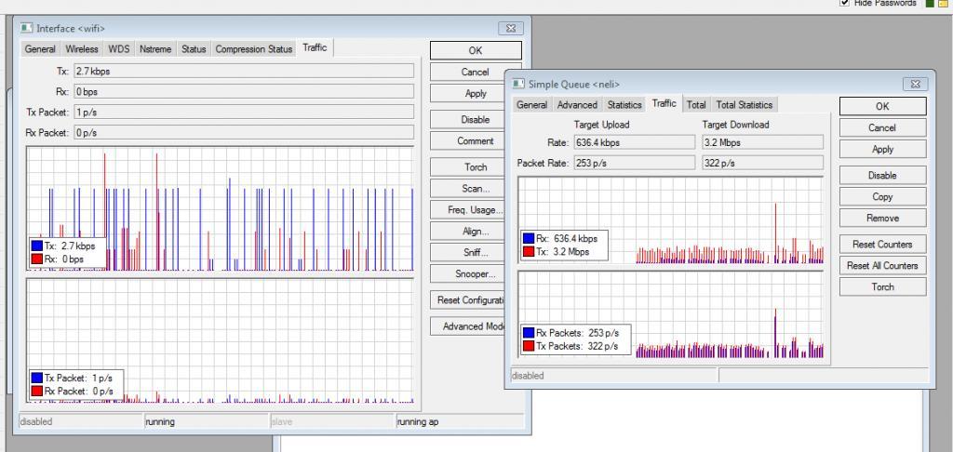Click Reset All Counters button
The width and height of the screenshot is (953, 452).
[882, 266]
